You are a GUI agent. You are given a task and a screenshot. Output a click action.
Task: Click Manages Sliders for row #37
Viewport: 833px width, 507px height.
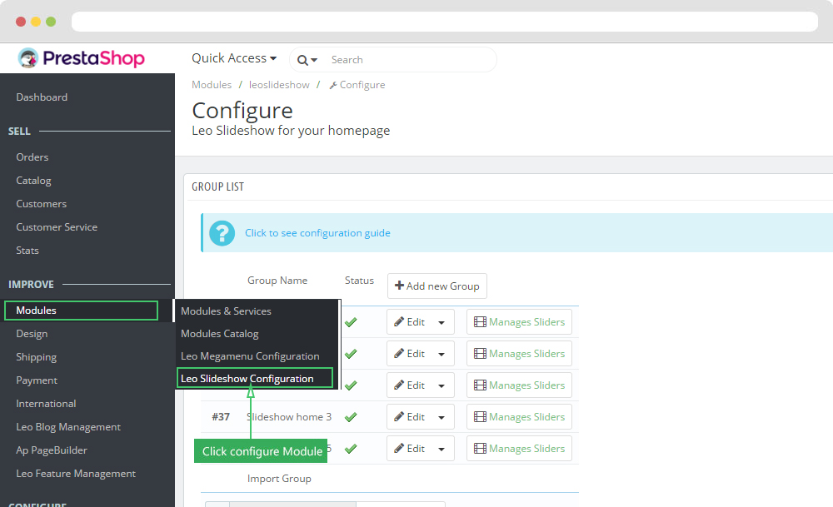tap(519, 417)
